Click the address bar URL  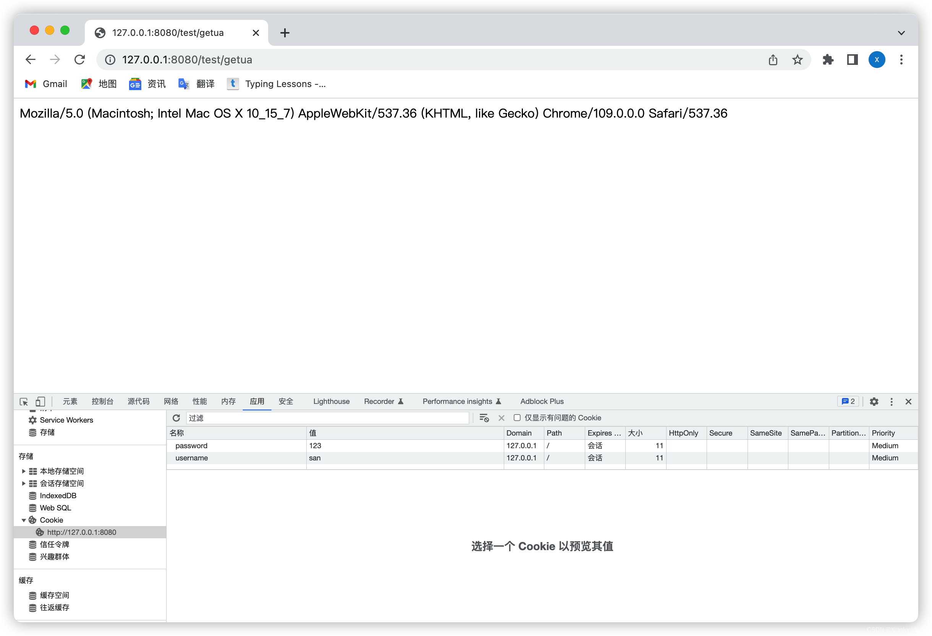(x=187, y=60)
